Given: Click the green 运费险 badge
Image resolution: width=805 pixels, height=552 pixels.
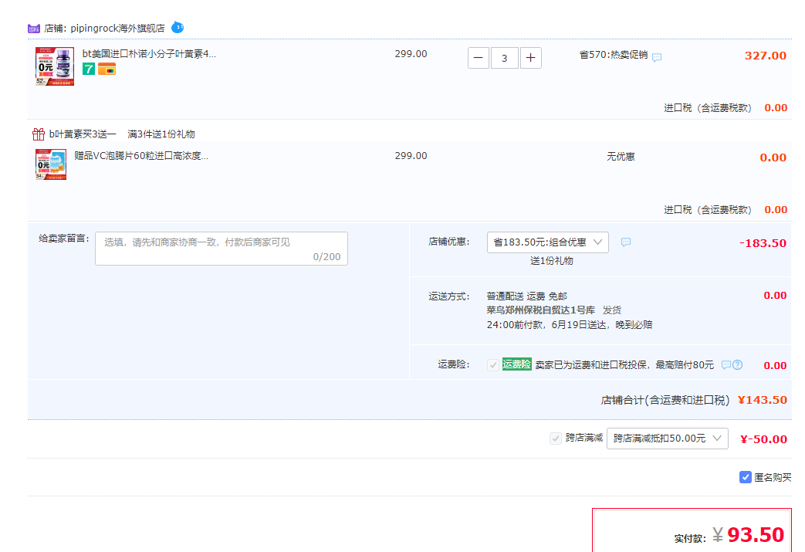Looking at the screenshot, I should 516,364.
